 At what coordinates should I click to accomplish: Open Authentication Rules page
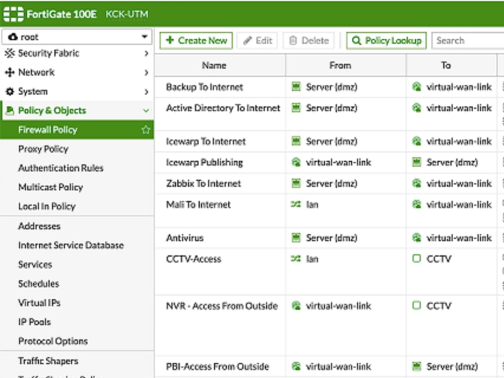point(61,168)
